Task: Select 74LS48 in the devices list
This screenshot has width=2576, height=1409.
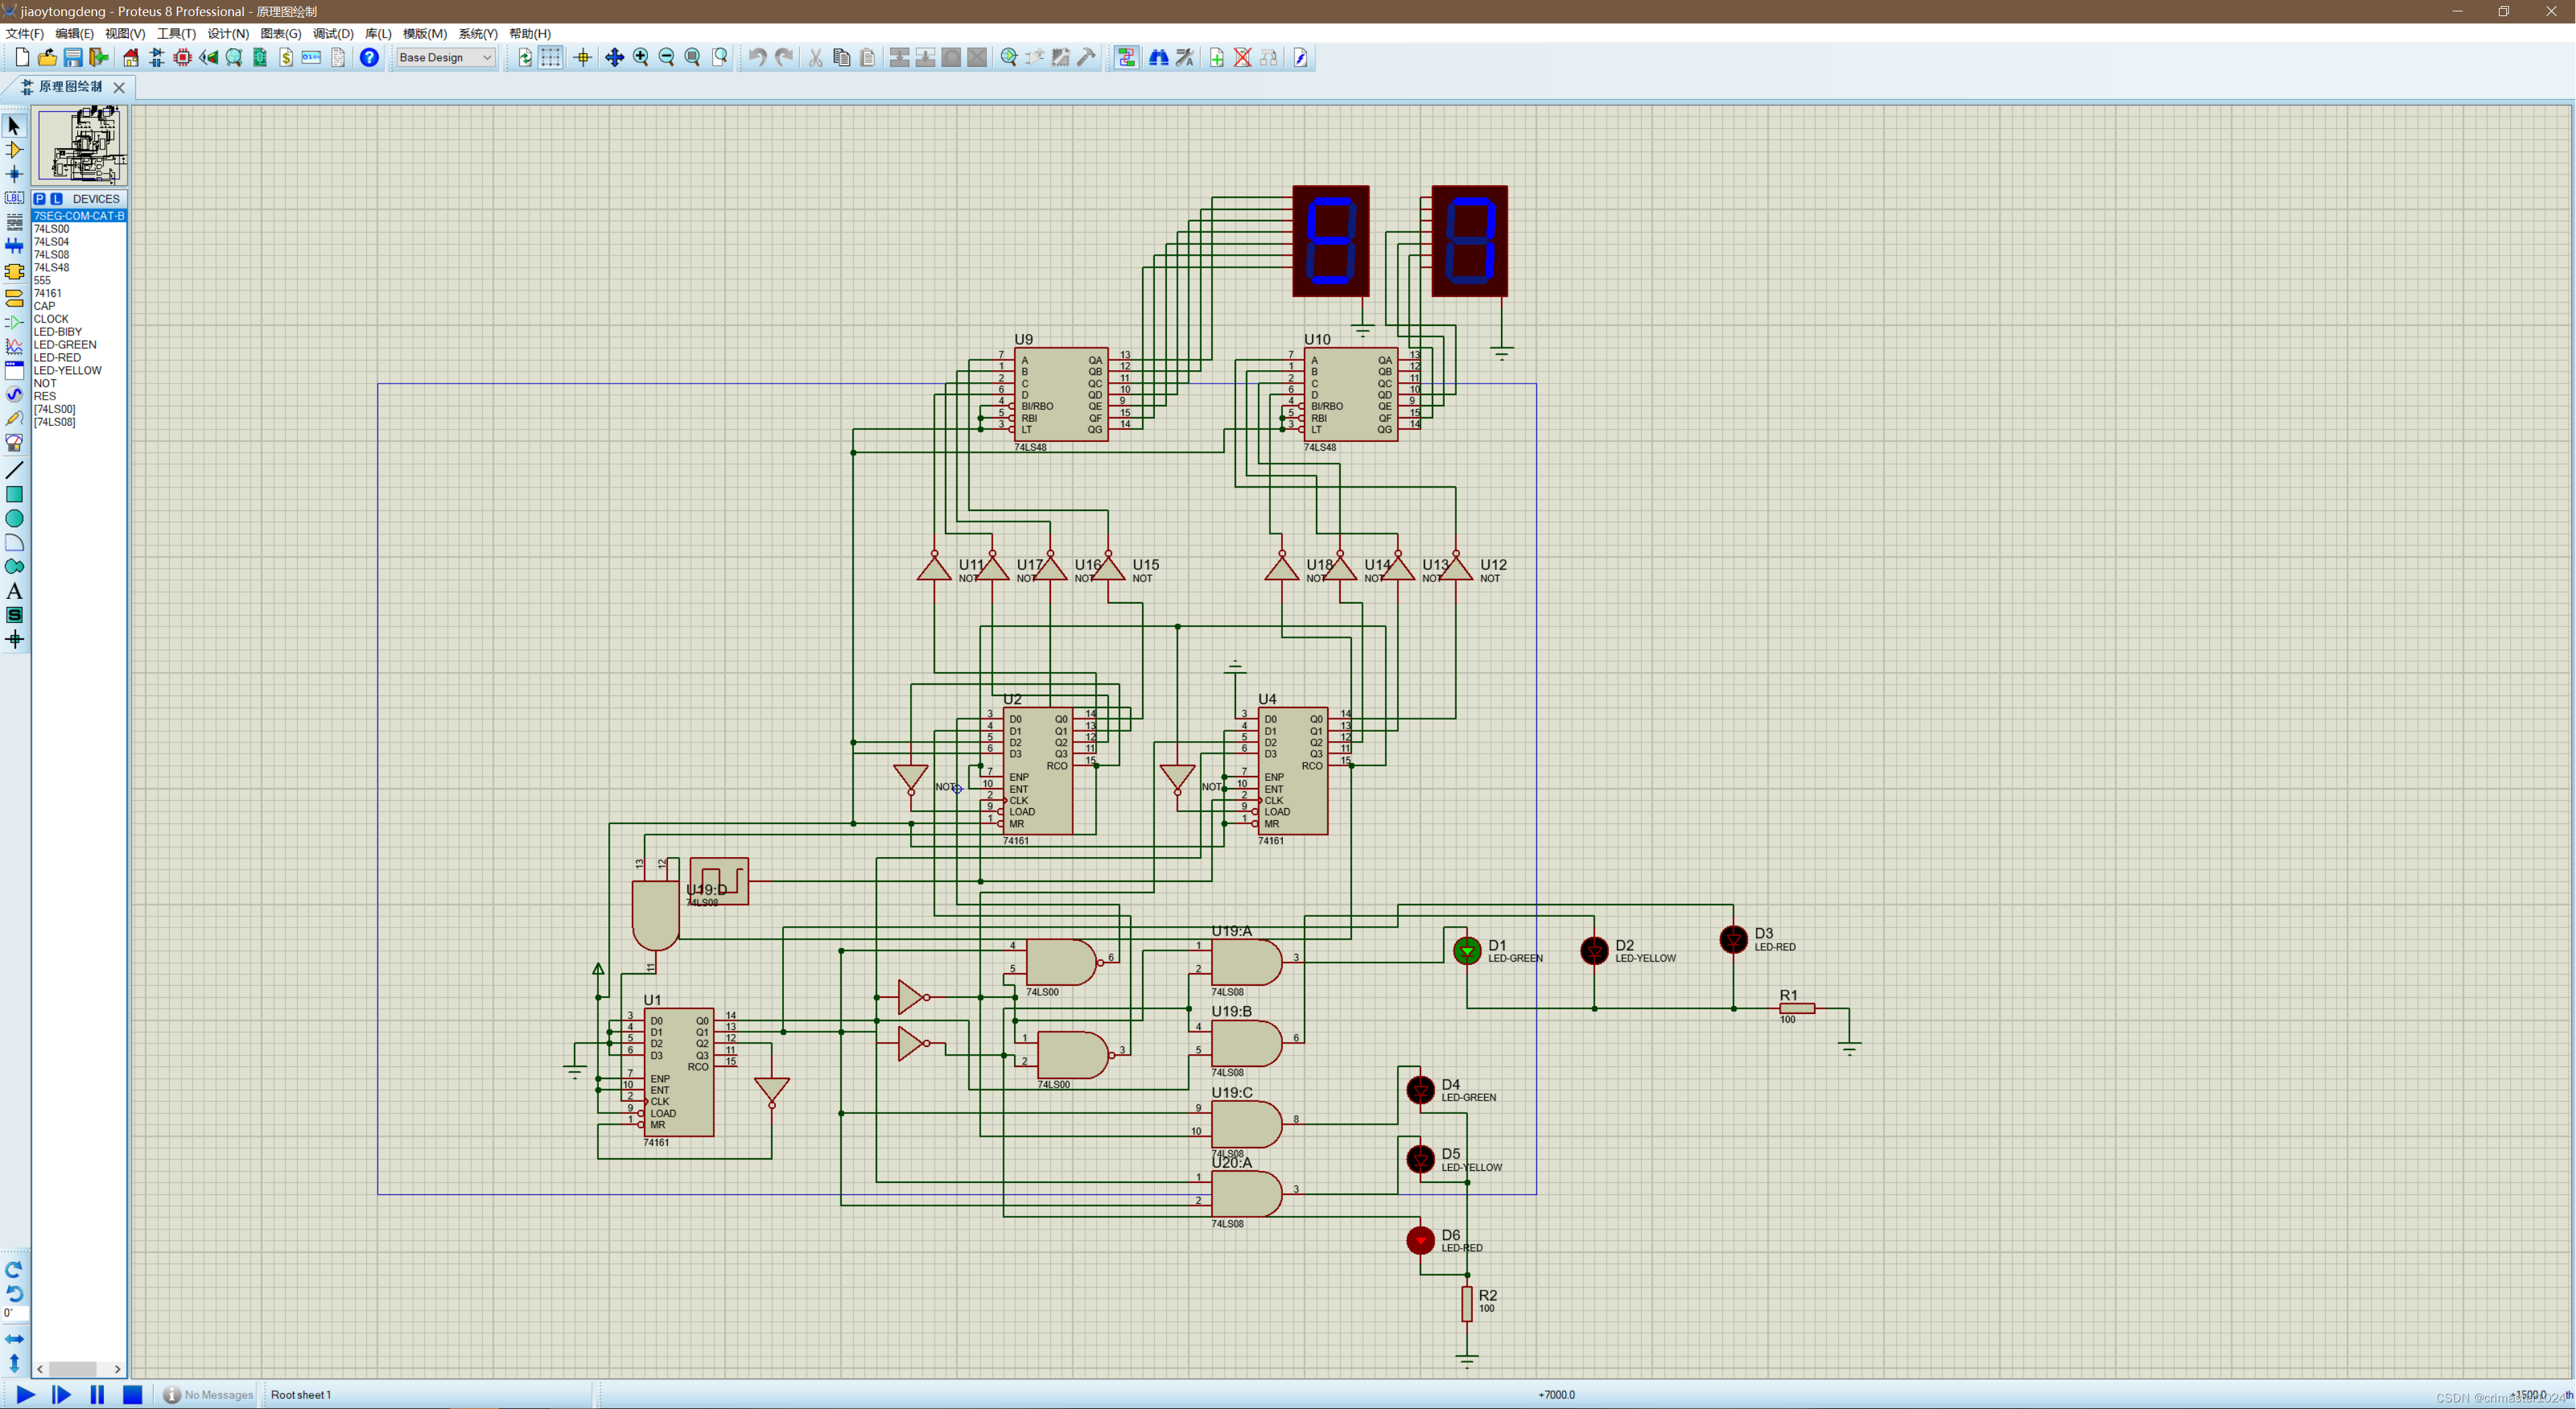Action: tap(52, 268)
